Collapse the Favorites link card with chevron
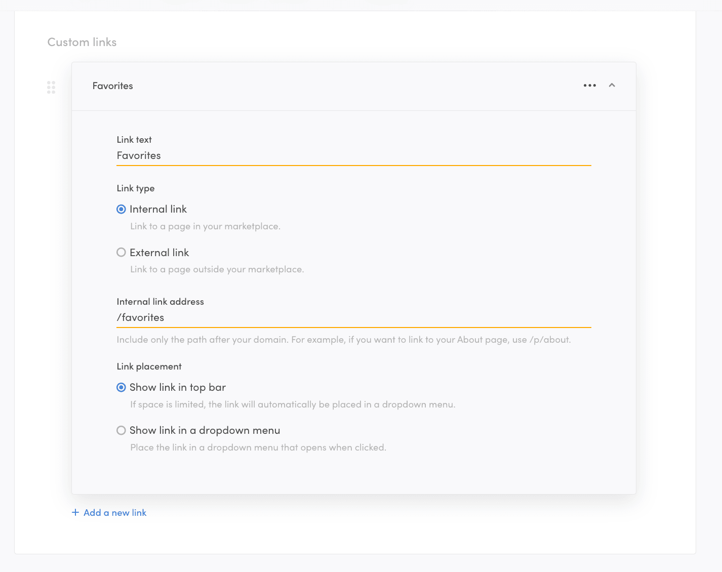 [612, 86]
